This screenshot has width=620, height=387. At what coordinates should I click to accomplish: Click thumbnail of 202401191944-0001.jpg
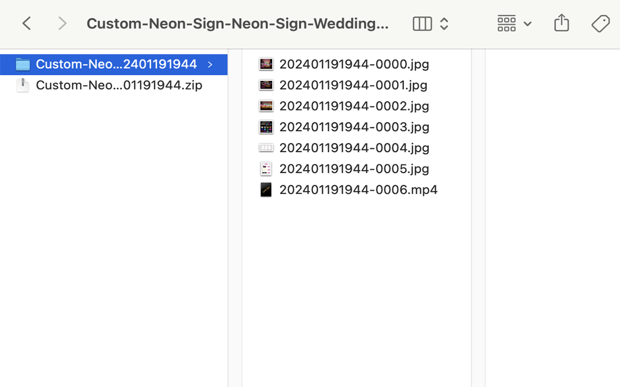click(x=266, y=85)
